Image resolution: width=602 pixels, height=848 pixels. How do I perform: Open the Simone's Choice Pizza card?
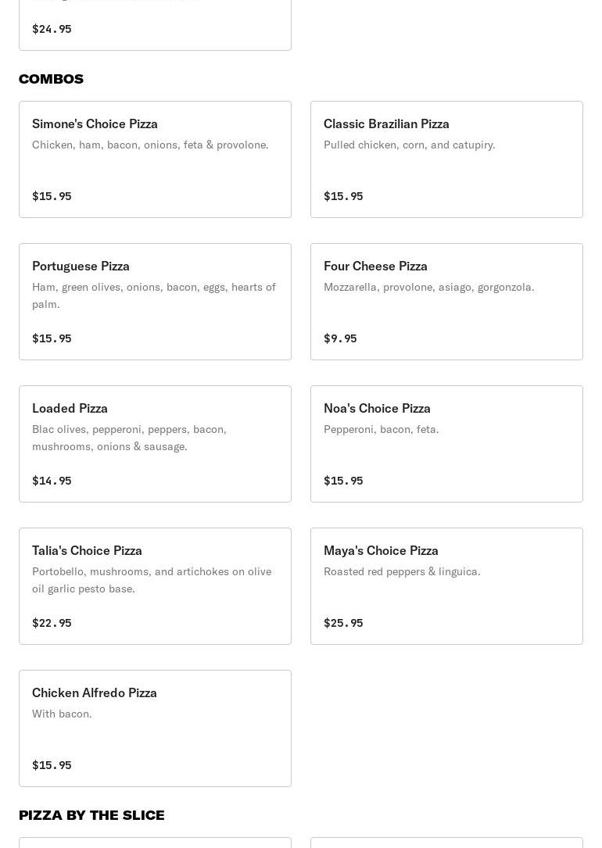(155, 159)
